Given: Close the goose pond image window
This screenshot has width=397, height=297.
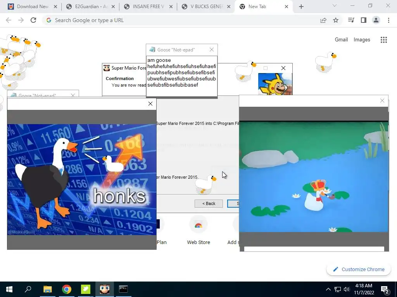Looking at the screenshot, I should point(382,101).
